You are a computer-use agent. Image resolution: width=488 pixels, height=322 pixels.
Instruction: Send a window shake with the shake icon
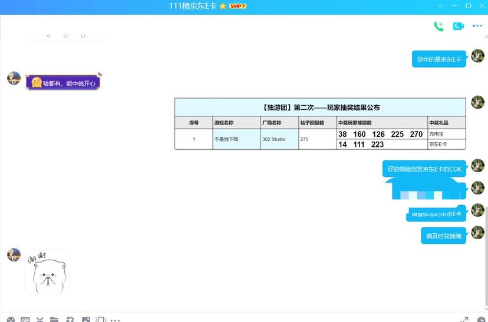click(101, 319)
